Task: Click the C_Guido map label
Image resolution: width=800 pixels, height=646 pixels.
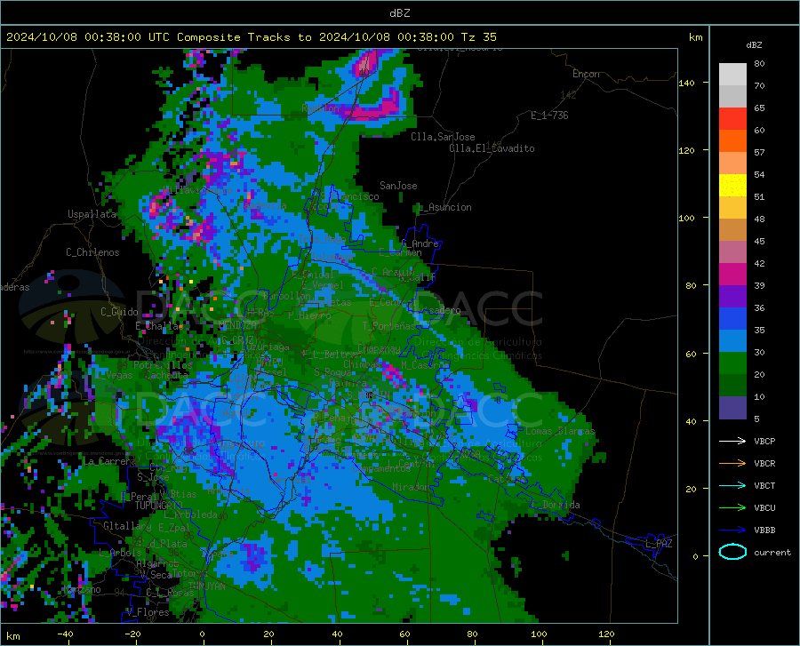Action: click(119, 312)
